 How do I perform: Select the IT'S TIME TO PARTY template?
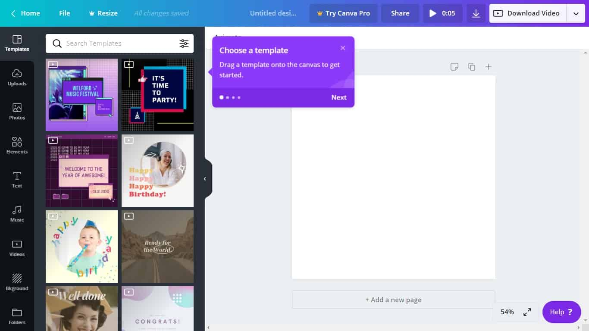157,94
